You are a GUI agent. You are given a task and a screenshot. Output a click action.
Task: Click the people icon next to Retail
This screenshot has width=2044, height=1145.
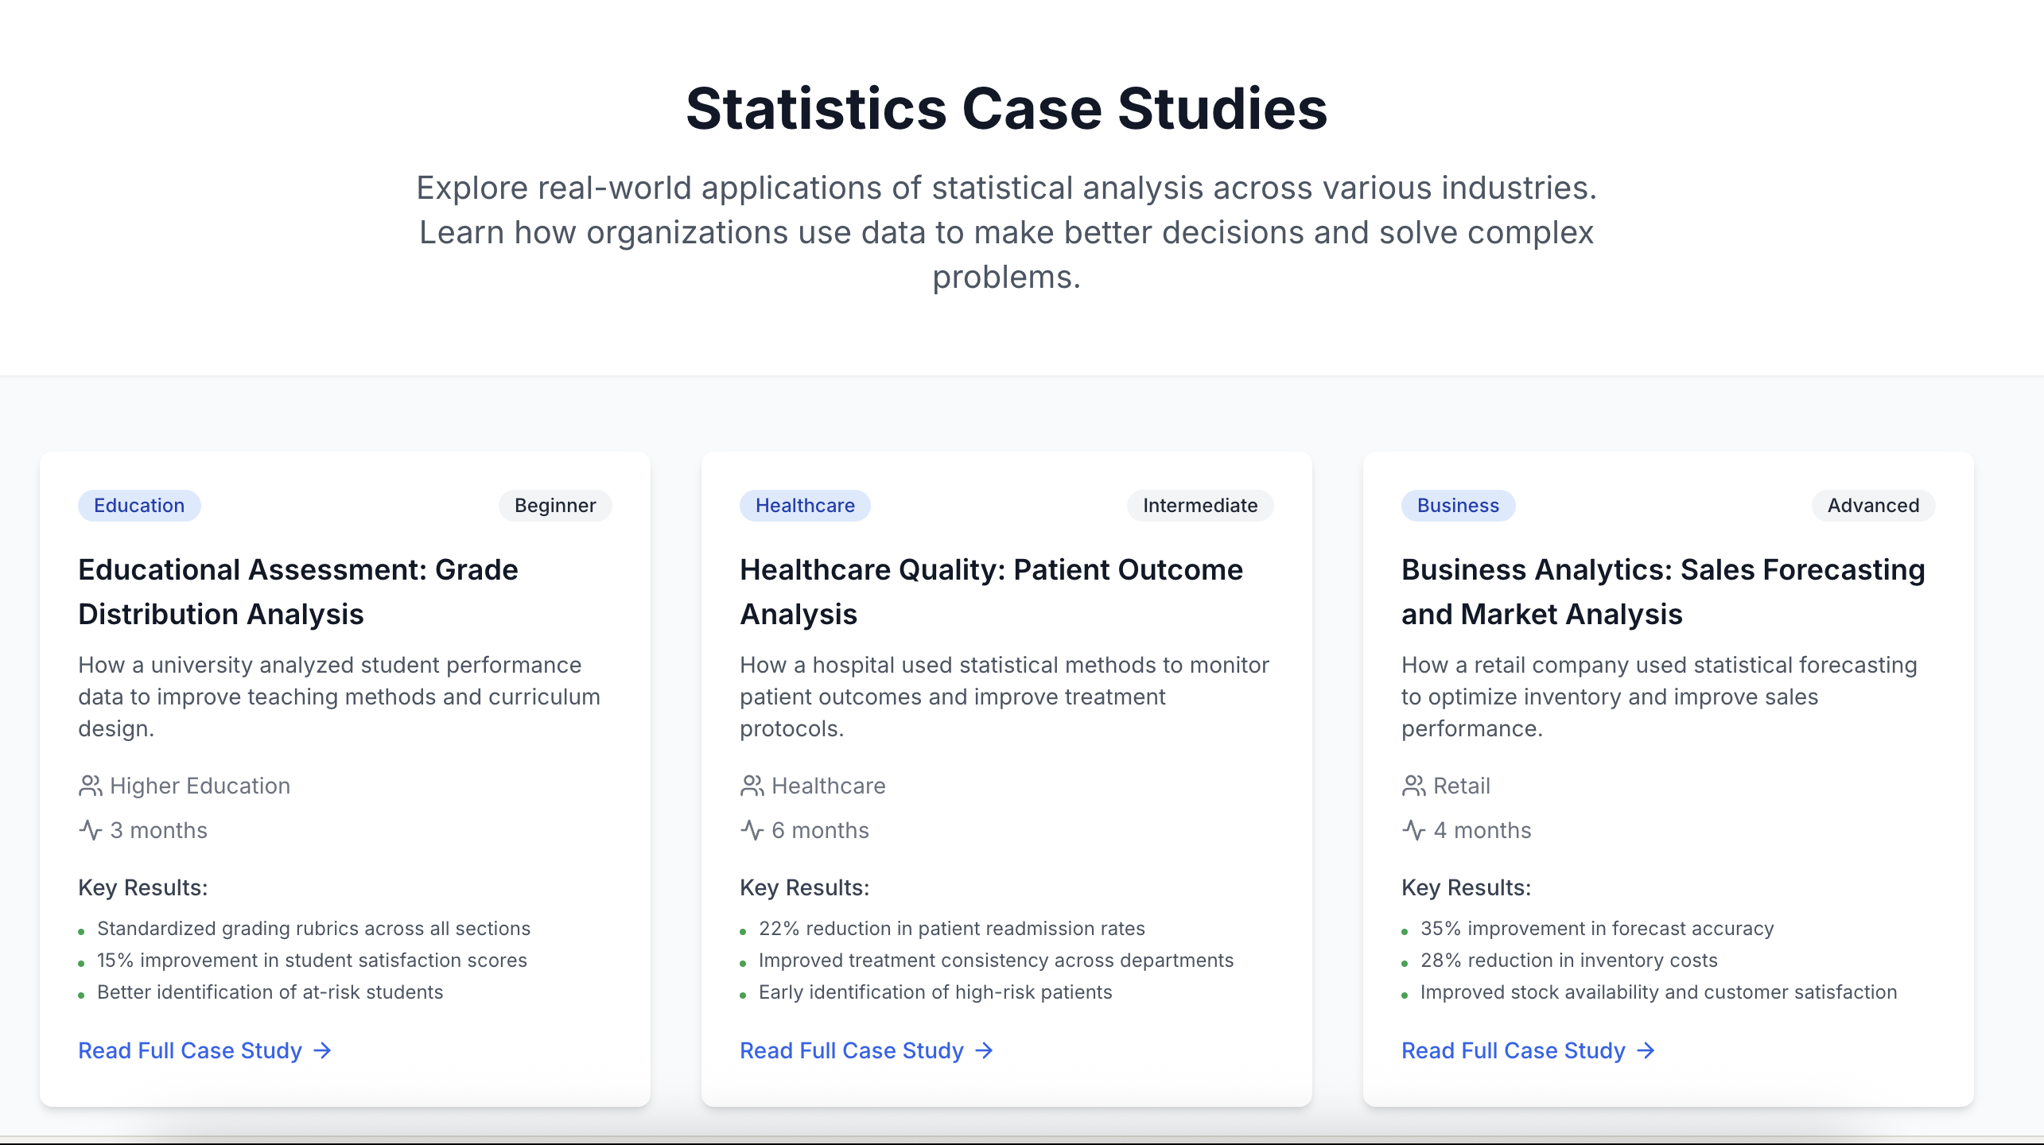click(x=1413, y=786)
